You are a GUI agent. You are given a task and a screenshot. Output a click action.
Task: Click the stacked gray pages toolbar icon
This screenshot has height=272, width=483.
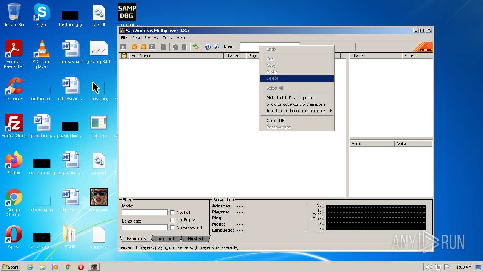click(175, 47)
